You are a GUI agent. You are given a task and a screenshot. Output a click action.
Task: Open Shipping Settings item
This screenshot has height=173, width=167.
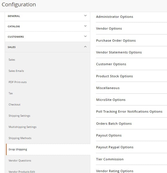click(19, 116)
